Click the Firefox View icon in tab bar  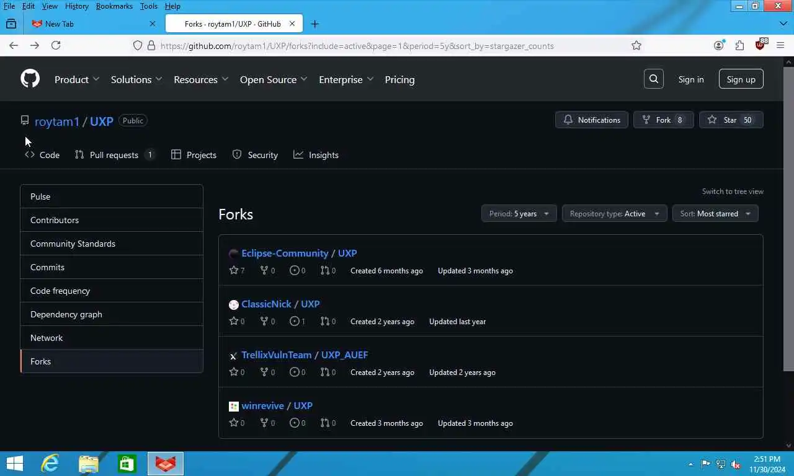pyautogui.click(x=11, y=24)
